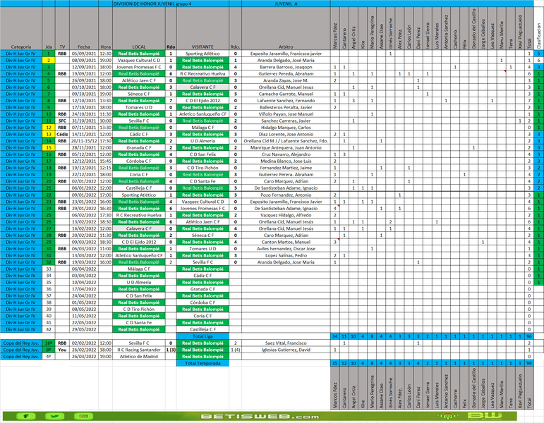The height and width of the screenshot is (423, 544).
Task: Select referee 'Gutierrez Pereda, Abraham'
Action: 286,74
